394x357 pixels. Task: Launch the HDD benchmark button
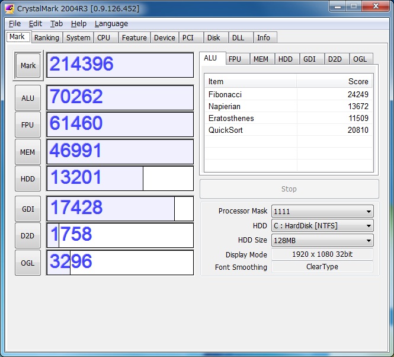(28, 179)
